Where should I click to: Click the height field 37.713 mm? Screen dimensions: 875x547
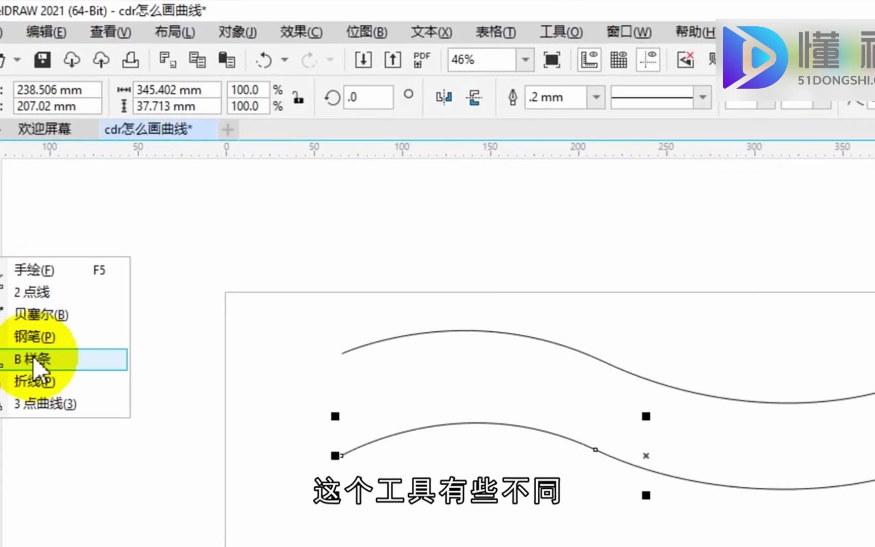(x=177, y=106)
